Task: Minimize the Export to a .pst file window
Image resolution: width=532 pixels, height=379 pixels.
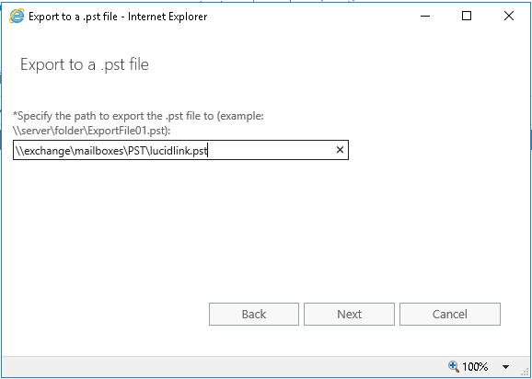Action: pyautogui.click(x=425, y=16)
